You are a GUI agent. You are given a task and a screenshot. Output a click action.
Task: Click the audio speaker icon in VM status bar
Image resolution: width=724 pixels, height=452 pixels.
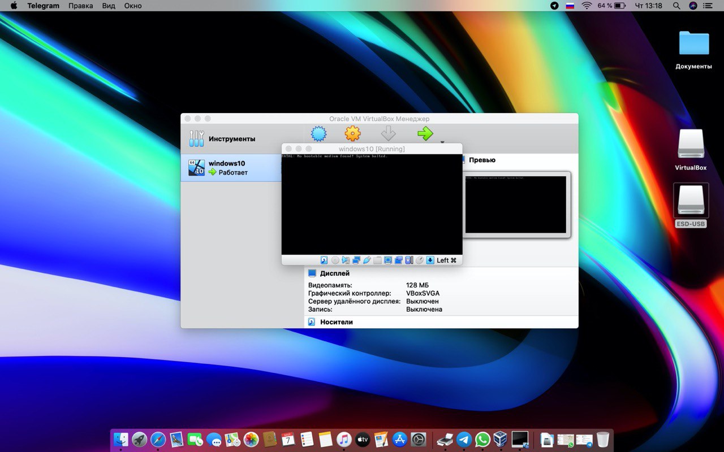346,260
